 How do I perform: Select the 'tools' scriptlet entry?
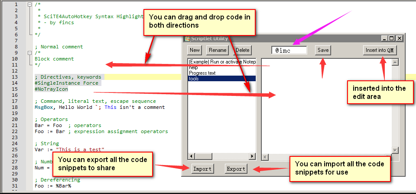(x=221, y=79)
